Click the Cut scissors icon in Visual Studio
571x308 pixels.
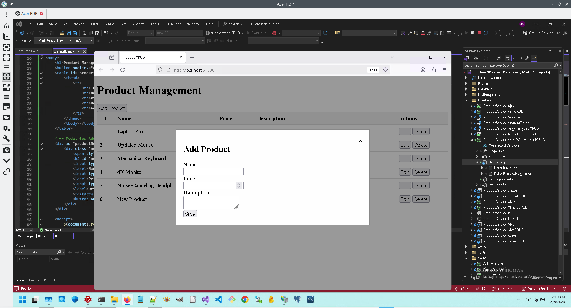(84, 33)
